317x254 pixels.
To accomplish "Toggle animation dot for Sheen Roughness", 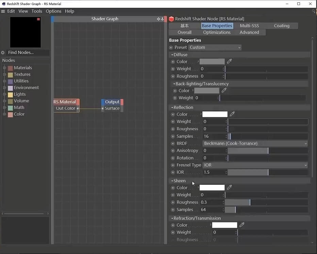I will click(173, 202).
